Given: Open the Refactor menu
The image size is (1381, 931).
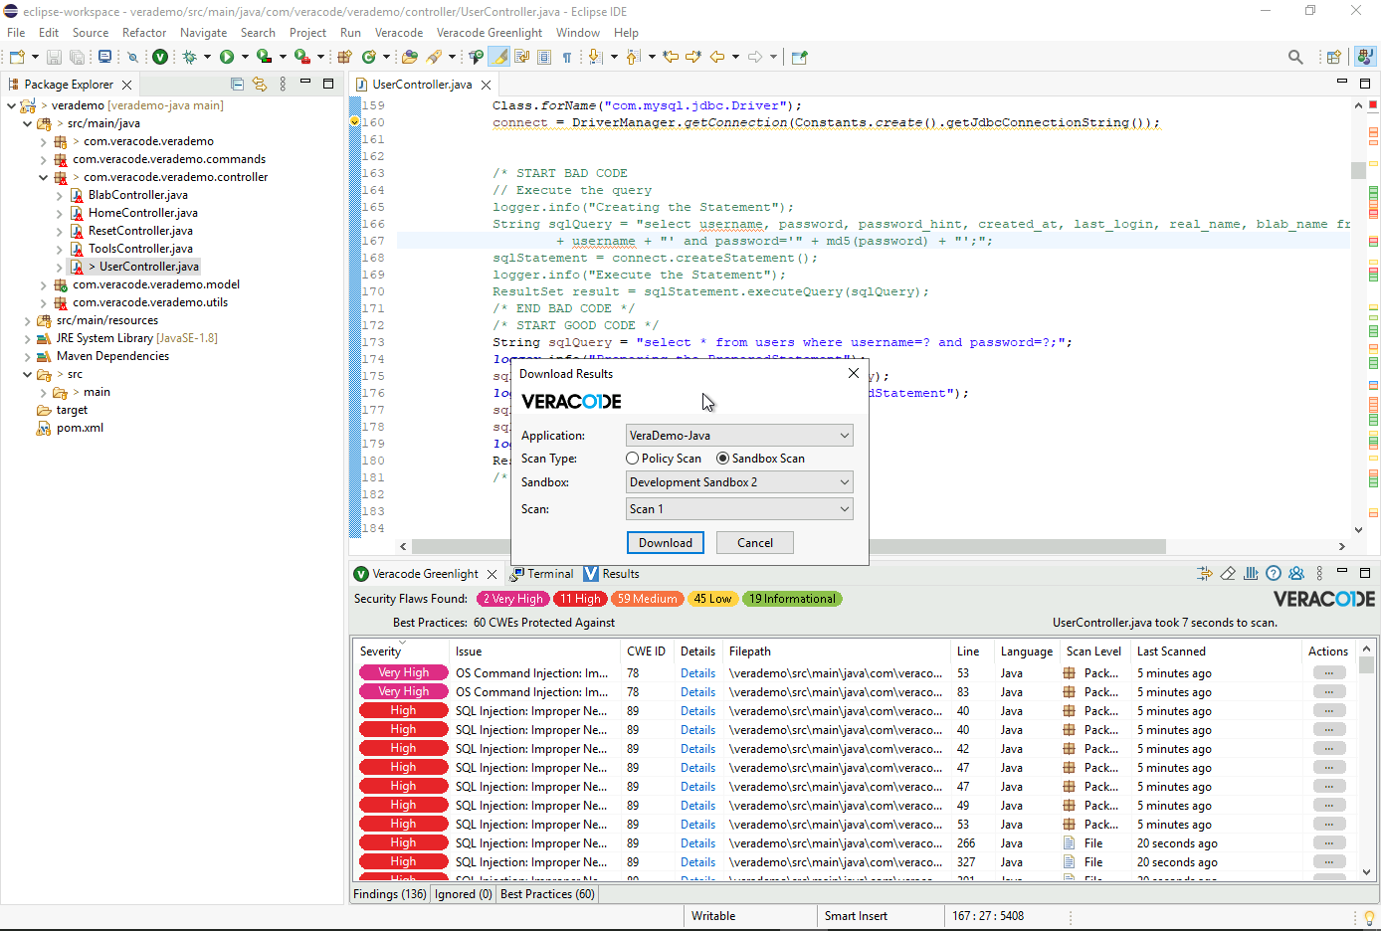Looking at the screenshot, I should point(144,33).
